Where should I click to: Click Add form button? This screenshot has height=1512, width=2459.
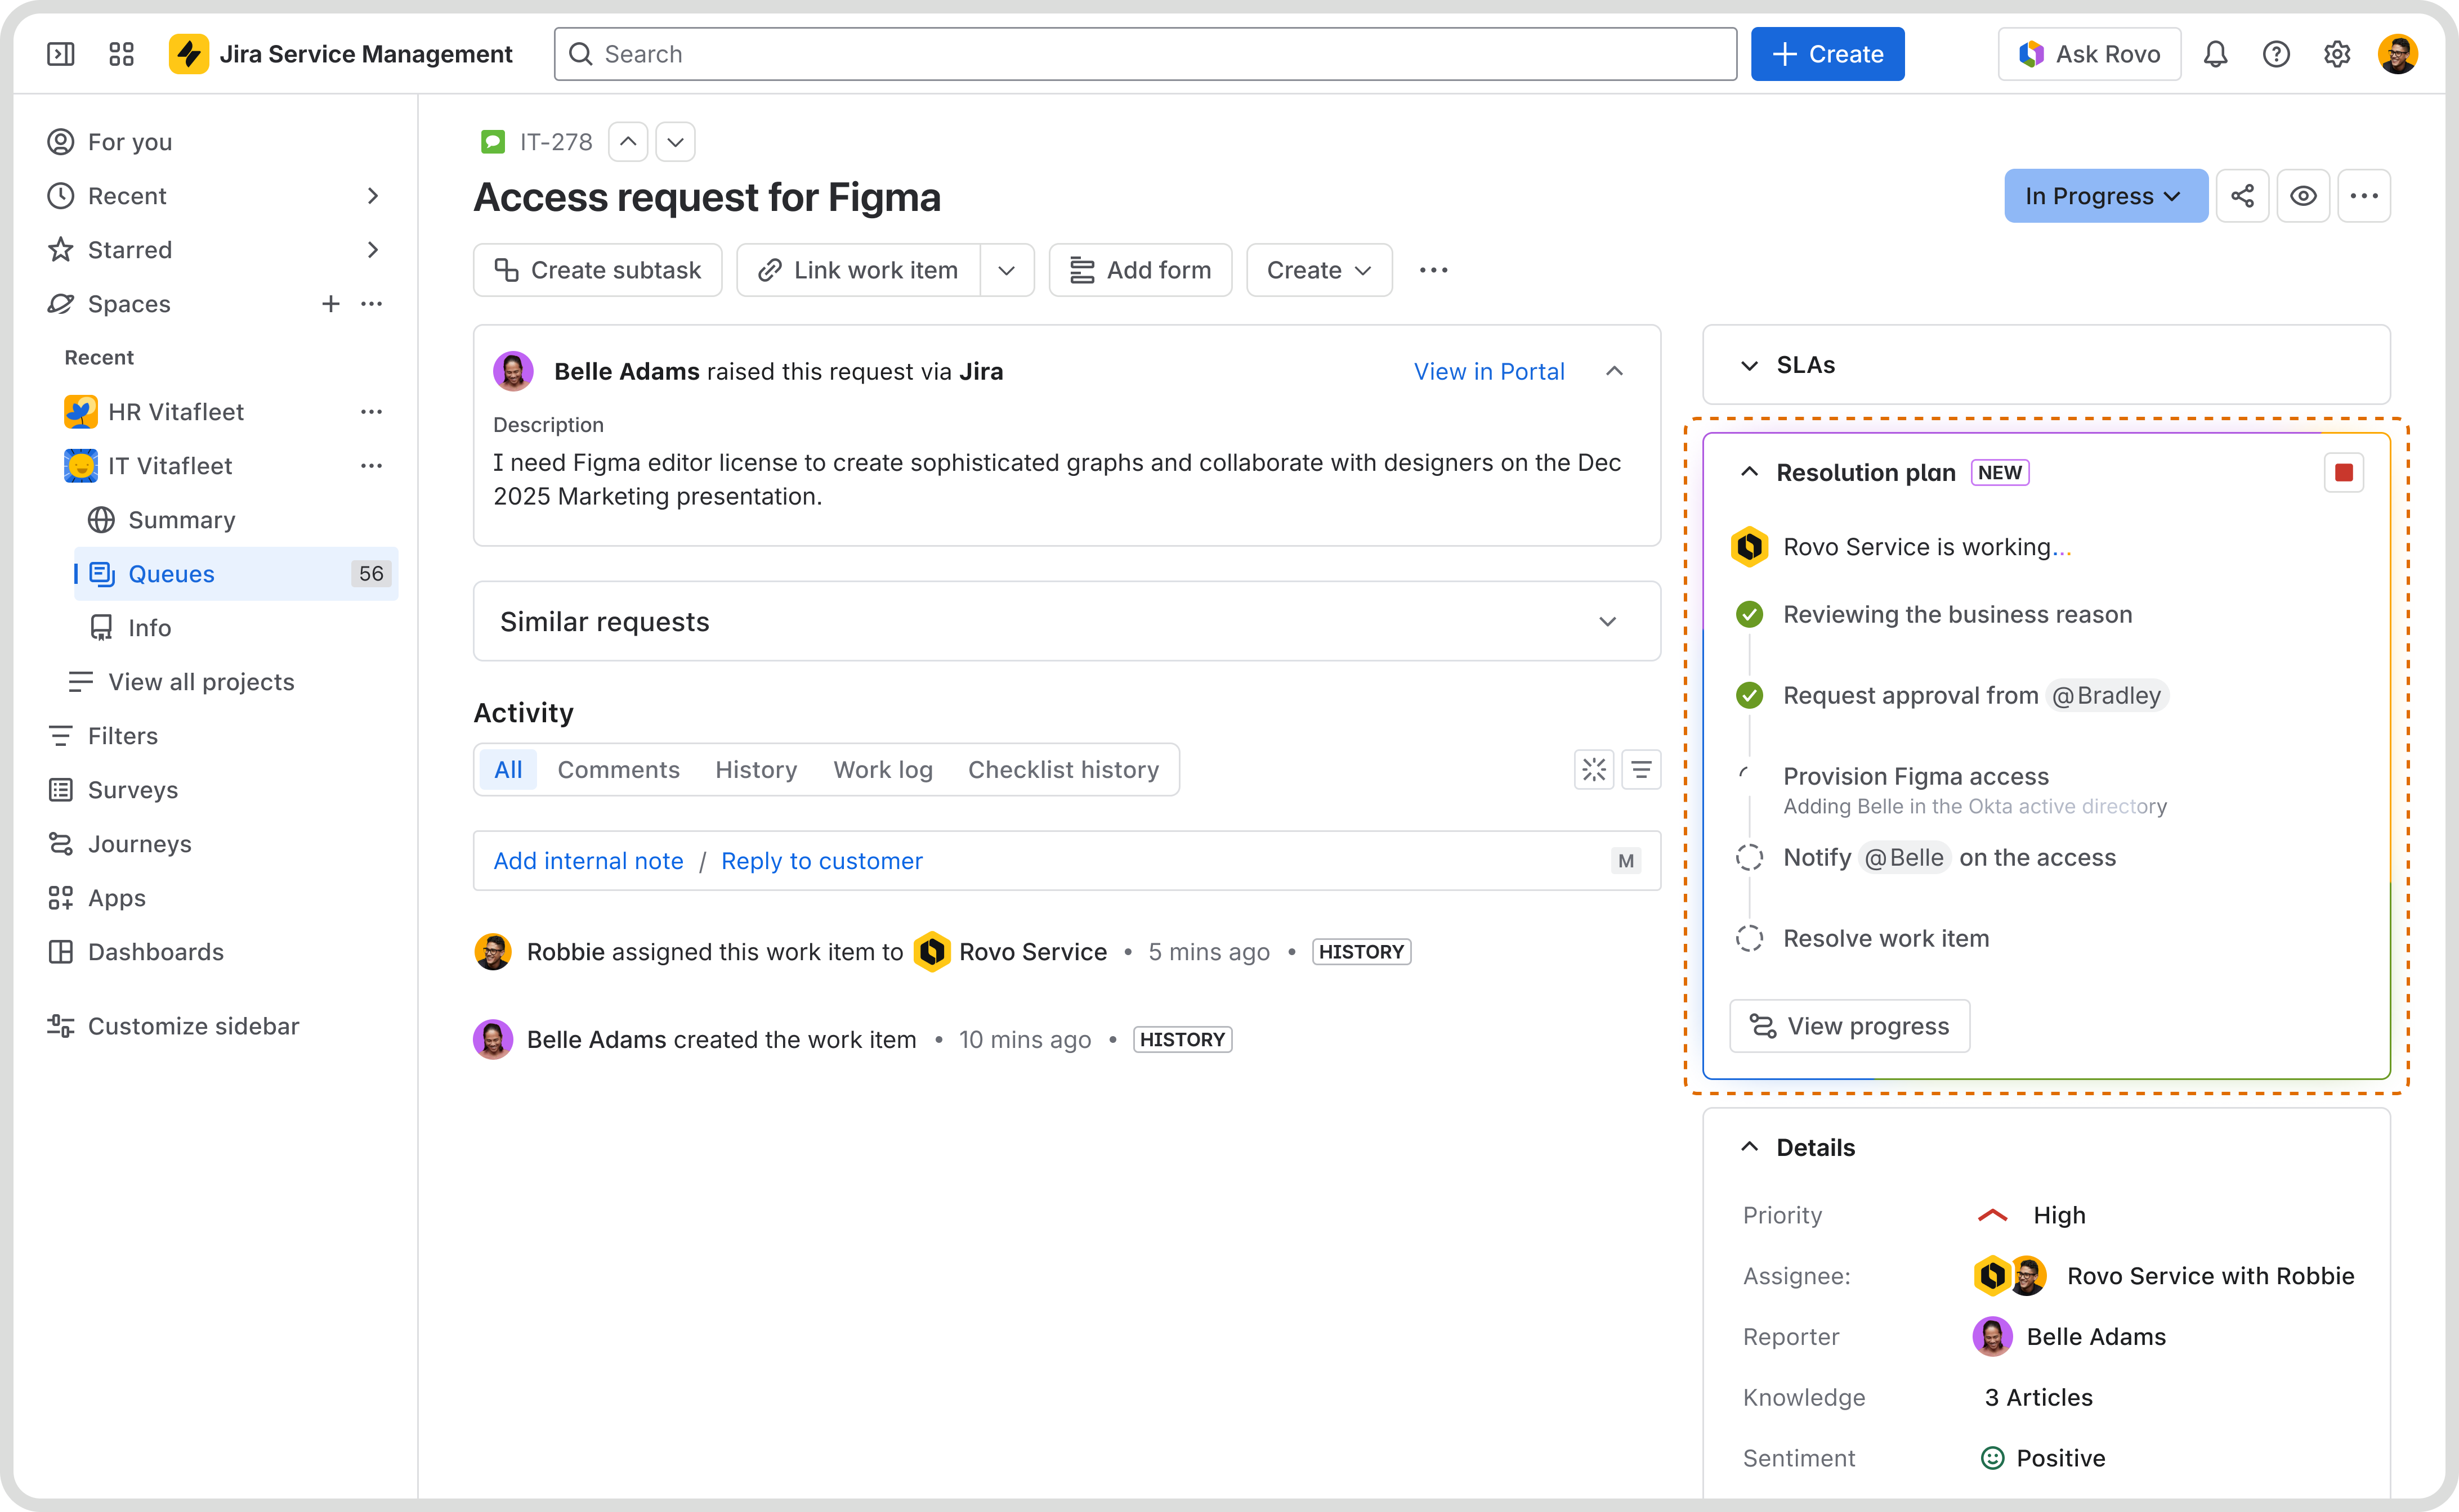1140,270
